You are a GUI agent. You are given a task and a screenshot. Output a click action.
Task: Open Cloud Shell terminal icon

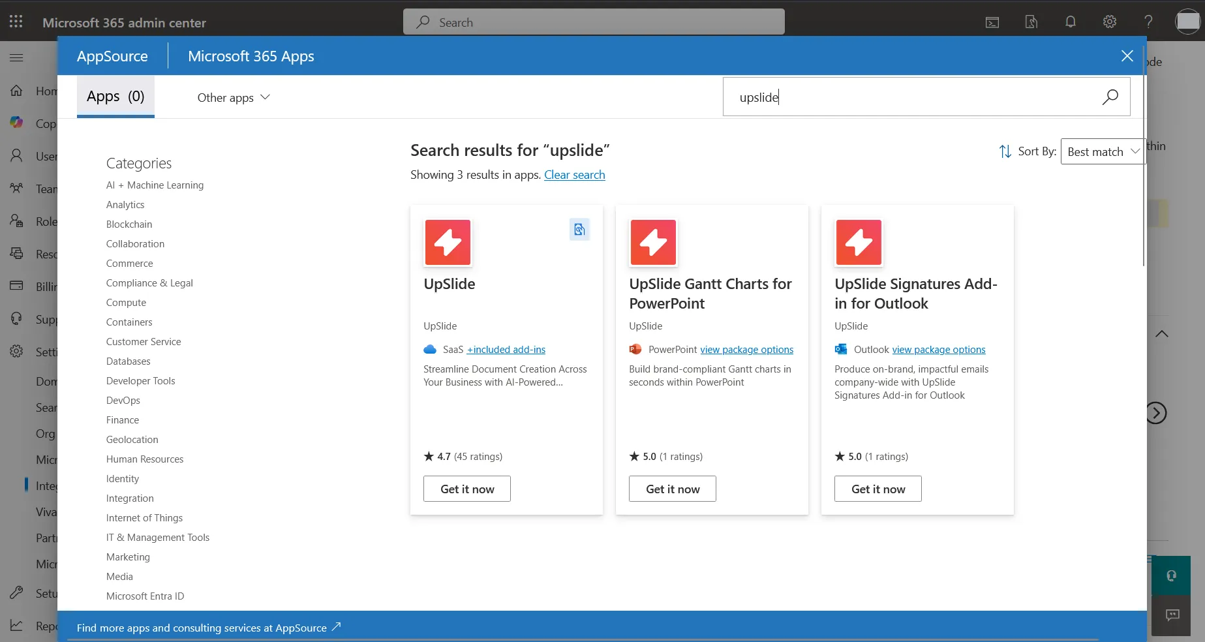click(992, 22)
